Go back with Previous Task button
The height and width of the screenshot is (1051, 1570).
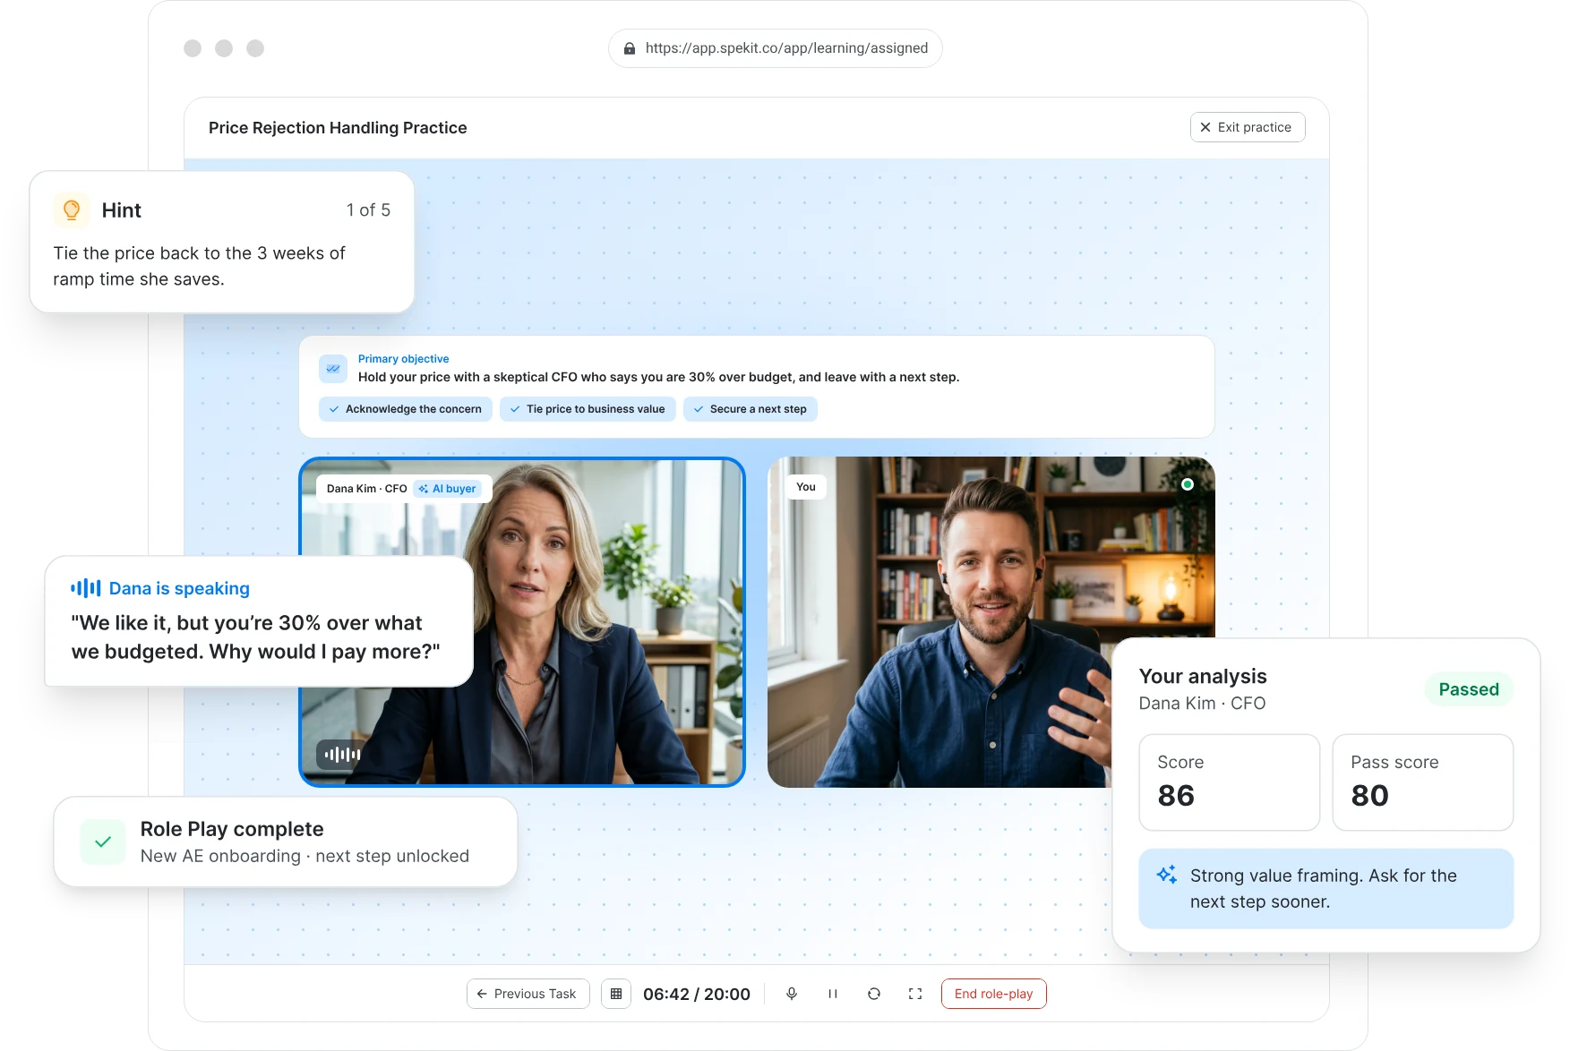pyautogui.click(x=528, y=994)
